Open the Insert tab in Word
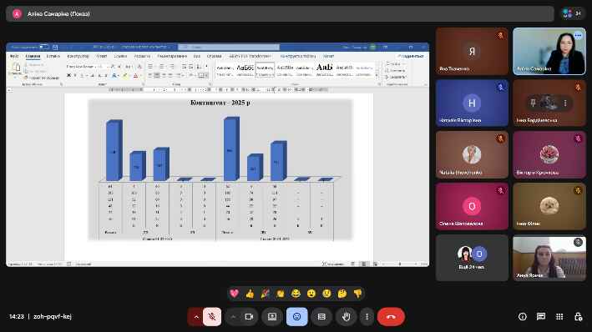This screenshot has height=332, width=592. pyautogui.click(x=53, y=56)
